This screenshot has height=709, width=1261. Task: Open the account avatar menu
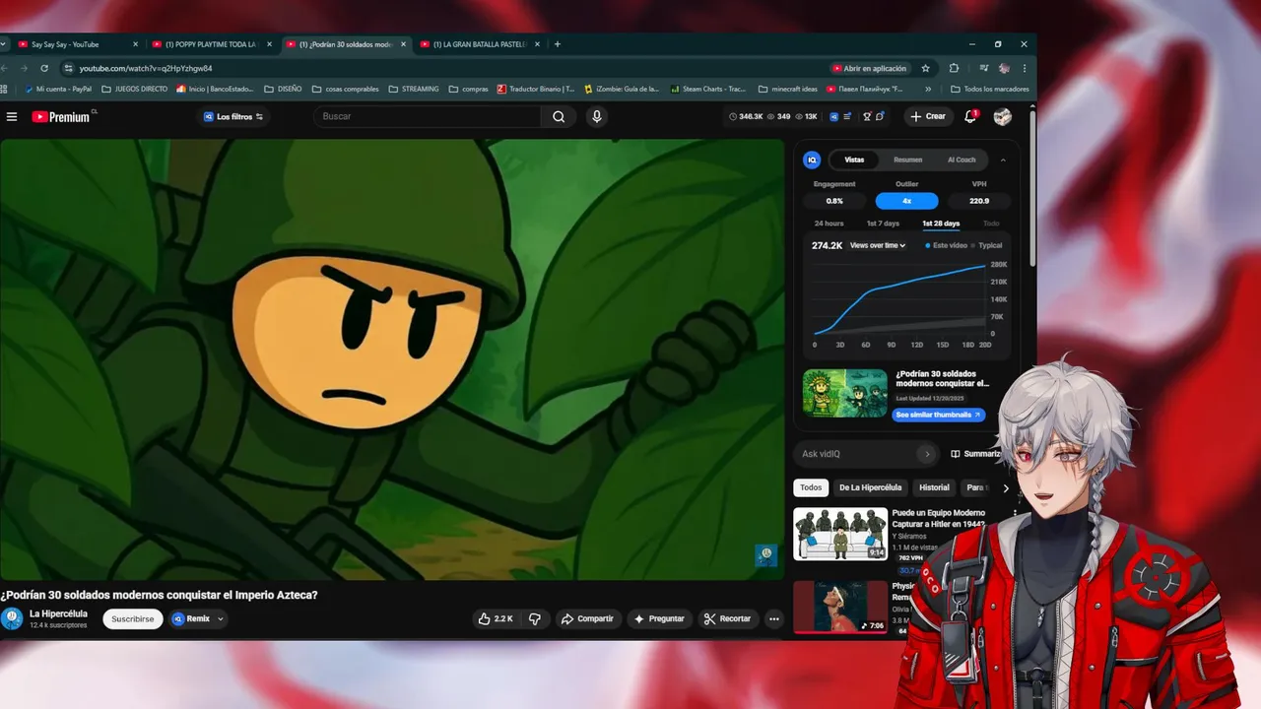(1003, 116)
